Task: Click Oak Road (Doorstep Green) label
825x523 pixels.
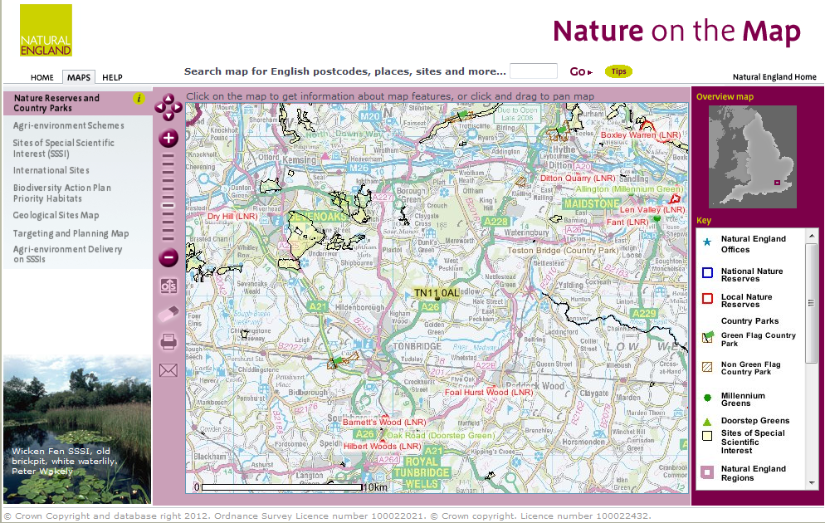Action: (441, 435)
